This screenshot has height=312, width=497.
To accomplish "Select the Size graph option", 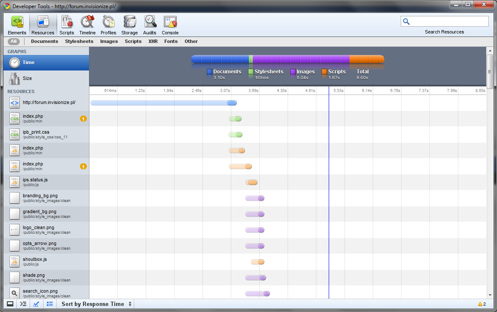I will click(x=28, y=78).
